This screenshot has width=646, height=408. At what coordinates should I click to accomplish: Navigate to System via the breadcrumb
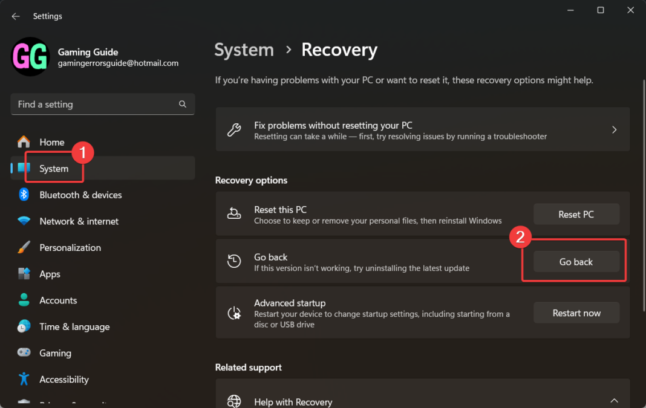pos(244,50)
